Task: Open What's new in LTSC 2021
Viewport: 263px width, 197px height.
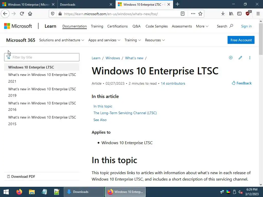Action: (x=42, y=78)
